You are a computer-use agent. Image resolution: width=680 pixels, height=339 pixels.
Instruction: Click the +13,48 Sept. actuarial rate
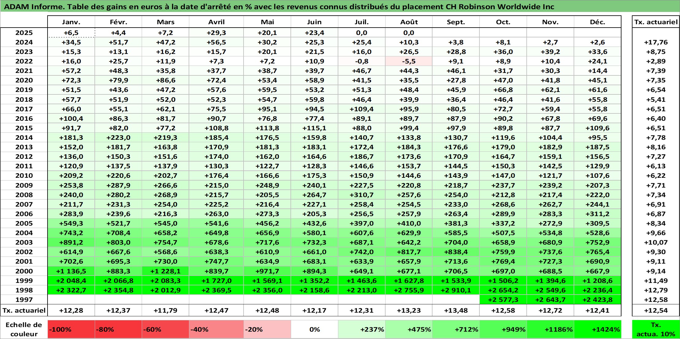[456, 310]
